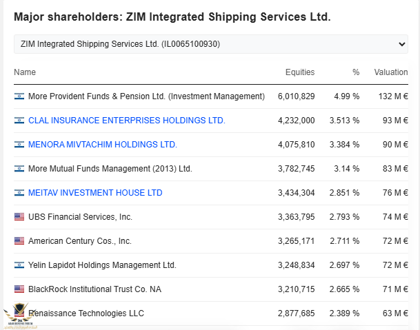Click the US flag beside BlackRock Institutional Trust
This screenshot has height=330, width=420.
point(19,289)
